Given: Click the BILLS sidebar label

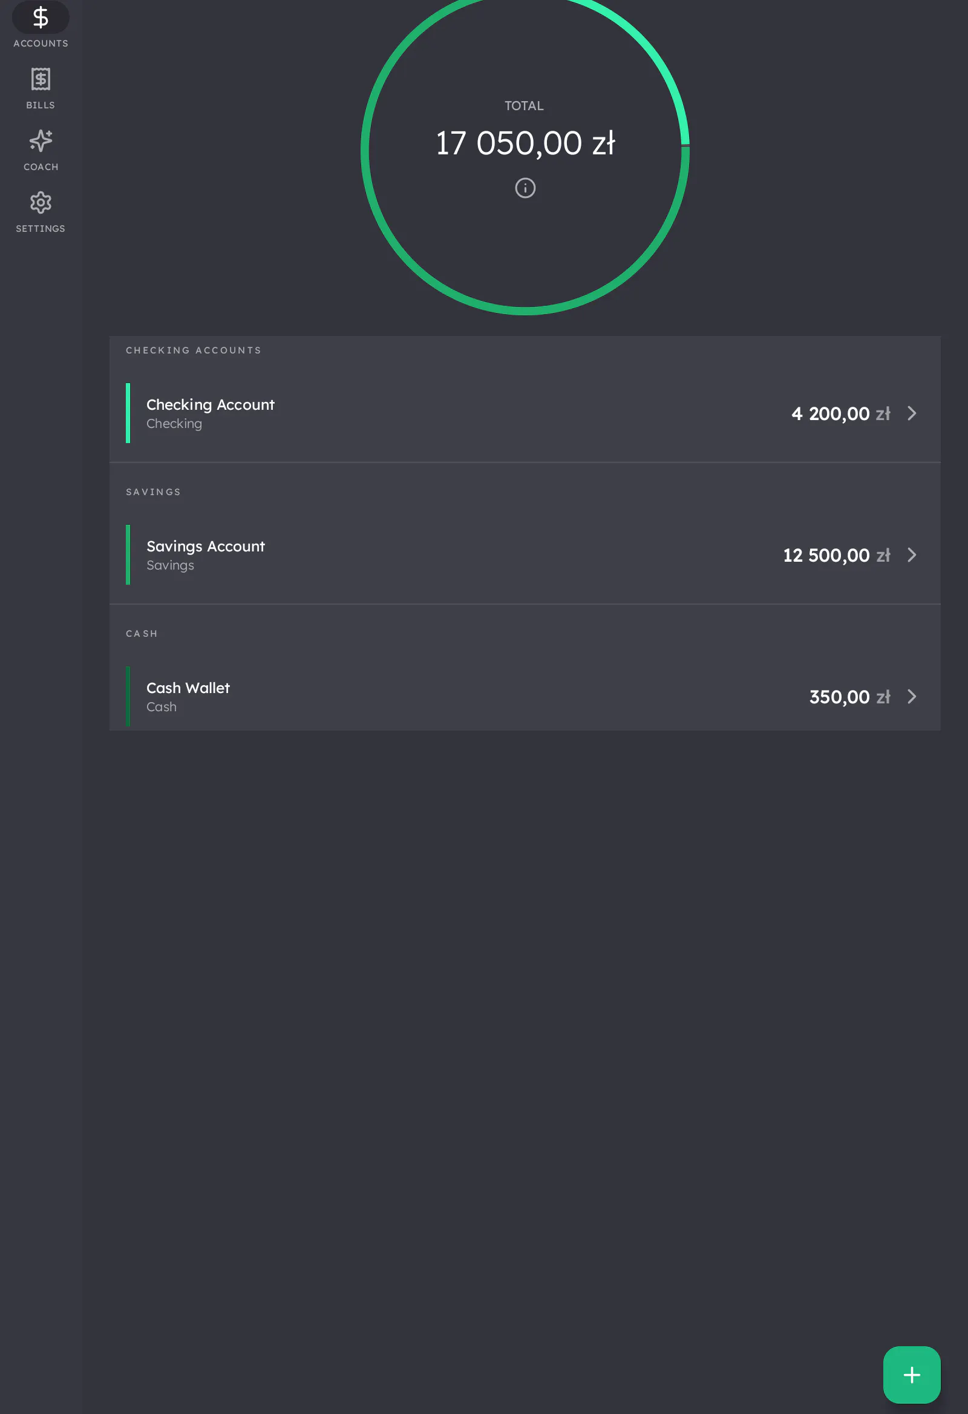Looking at the screenshot, I should coord(41,105).
